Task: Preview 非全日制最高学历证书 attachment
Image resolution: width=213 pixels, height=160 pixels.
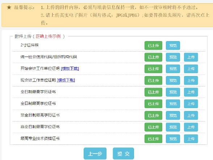Action: (x=173, y=116)
